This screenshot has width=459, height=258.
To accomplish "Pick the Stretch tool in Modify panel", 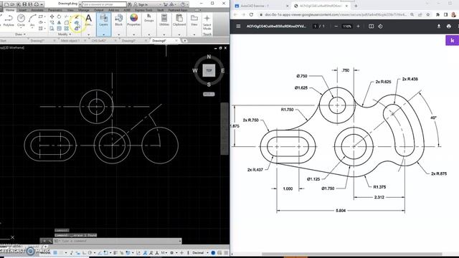I will point(52,29).
